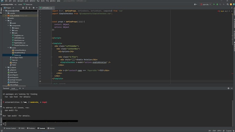Open the VCS menu
Image resolution: width=235 pixels, height=132 pixels.
click(47, 1)
